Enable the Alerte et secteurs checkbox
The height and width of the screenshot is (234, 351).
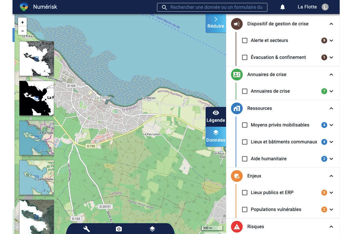point(245,41)
